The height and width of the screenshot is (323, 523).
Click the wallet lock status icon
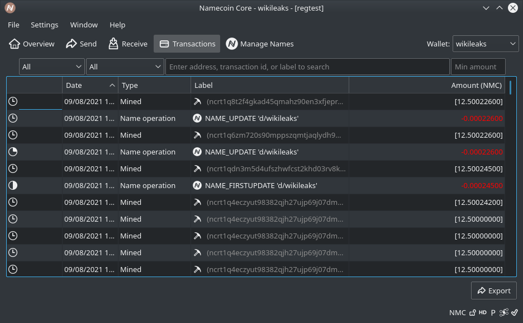click(x=472, y=312)
